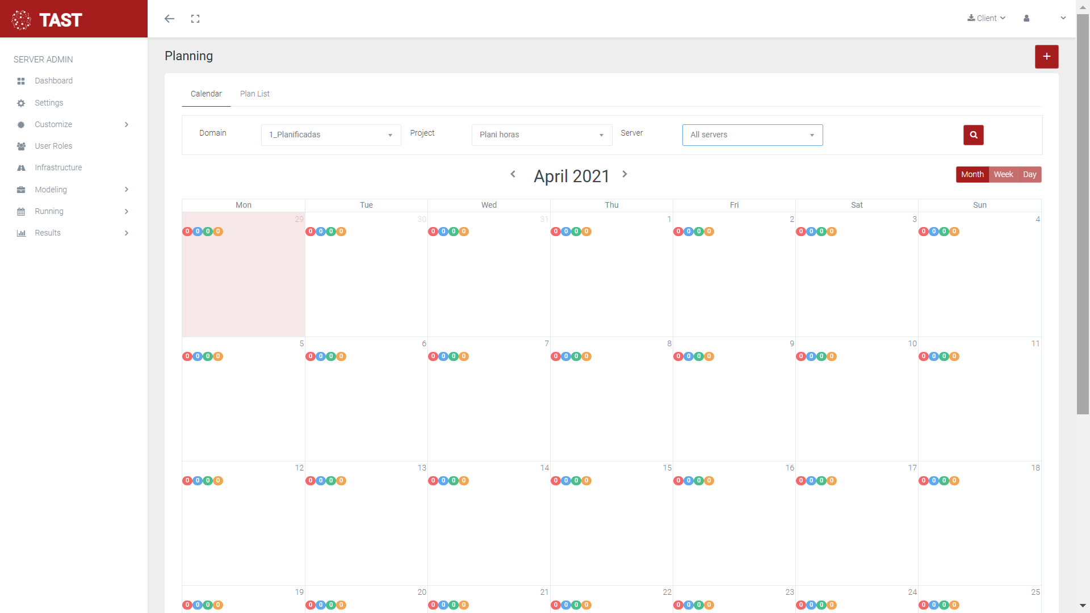Viewport: 1090px width, 613px height.
Task: Open Dashboard from the sidebar
Action: pyautogui.click(x=53, y=81)
